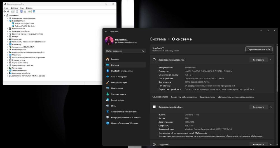Click the globe clock icon beside Время и язык
280x148 pixels.
[x=108, y=100]
